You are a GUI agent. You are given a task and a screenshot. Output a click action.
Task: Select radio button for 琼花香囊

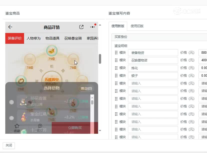[x=12, y=102]
